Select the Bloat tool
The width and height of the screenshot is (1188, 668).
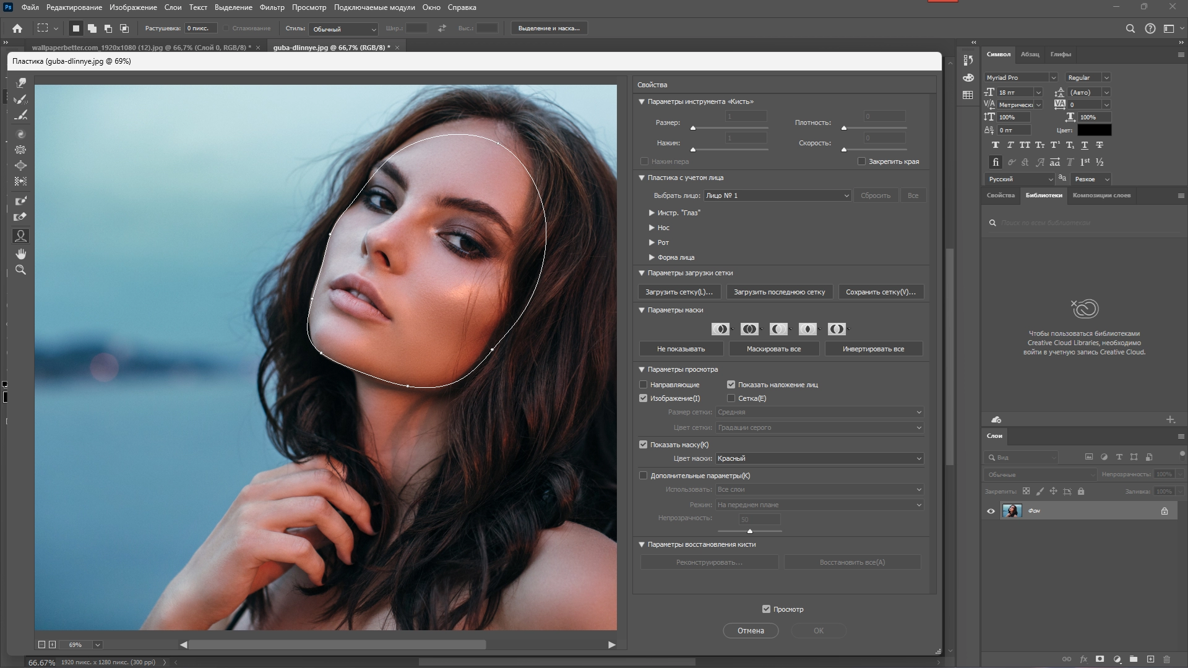pyautogui.click(x=20, y=166)
